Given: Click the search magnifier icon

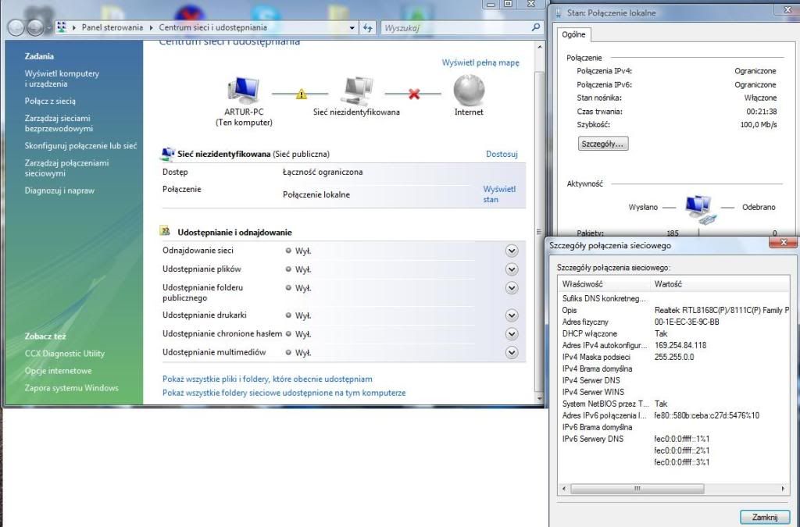Looking at the screenshot, I should coord(535,27).
